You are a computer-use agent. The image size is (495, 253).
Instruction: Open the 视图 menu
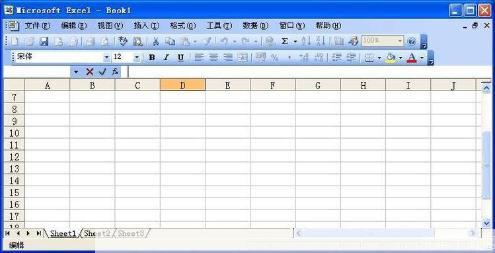pos(110,26)
